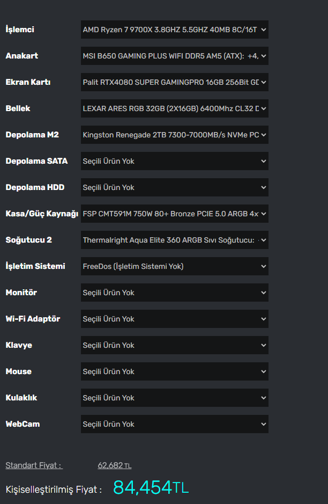Select a Depolama SATA drive option

[x=174, y=161]
